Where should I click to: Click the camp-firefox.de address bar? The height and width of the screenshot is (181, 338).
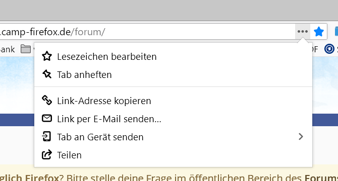pos(147,32)
